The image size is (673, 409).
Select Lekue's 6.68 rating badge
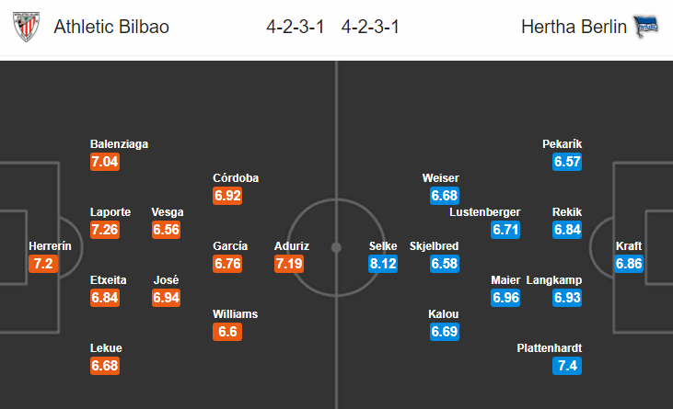point(105,366)
